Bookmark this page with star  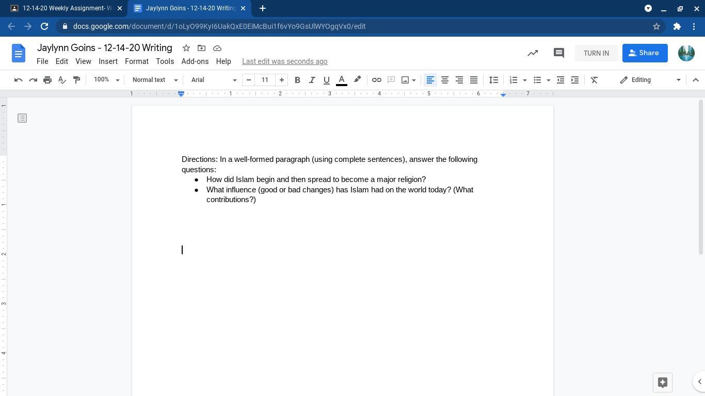[656, 26]
